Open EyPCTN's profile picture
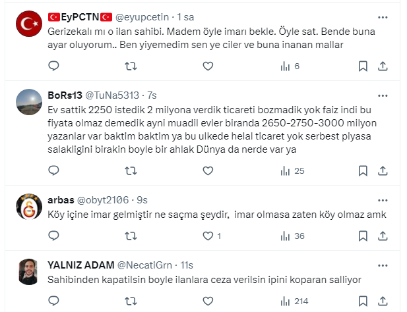Image resolution: width=407 pixels, height=312 pixels. [x=29, y=25]
